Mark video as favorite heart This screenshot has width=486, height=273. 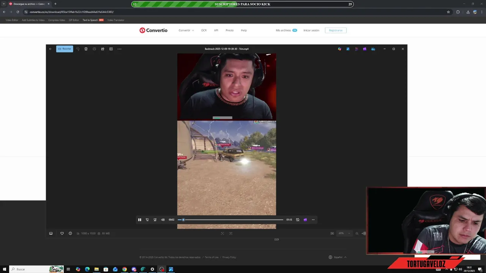62,233
